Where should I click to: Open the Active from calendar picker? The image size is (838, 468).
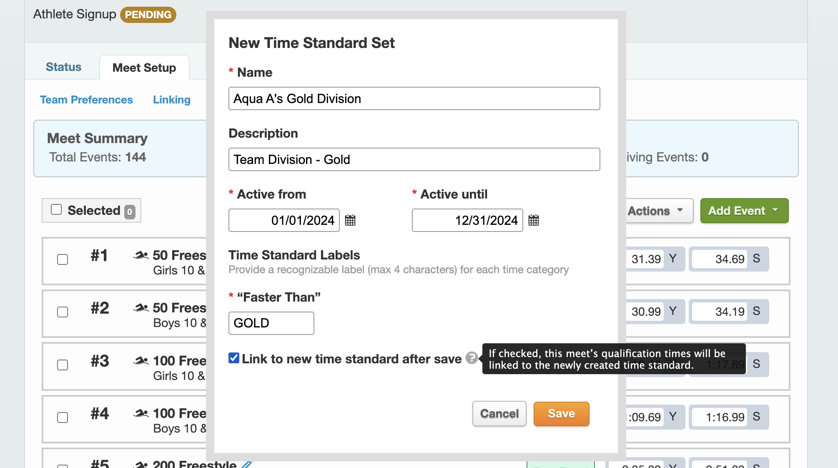click(350, 220)
